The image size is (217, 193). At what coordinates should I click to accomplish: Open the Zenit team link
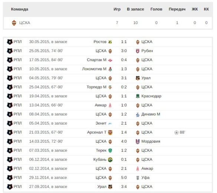click(x=101, y=123)
